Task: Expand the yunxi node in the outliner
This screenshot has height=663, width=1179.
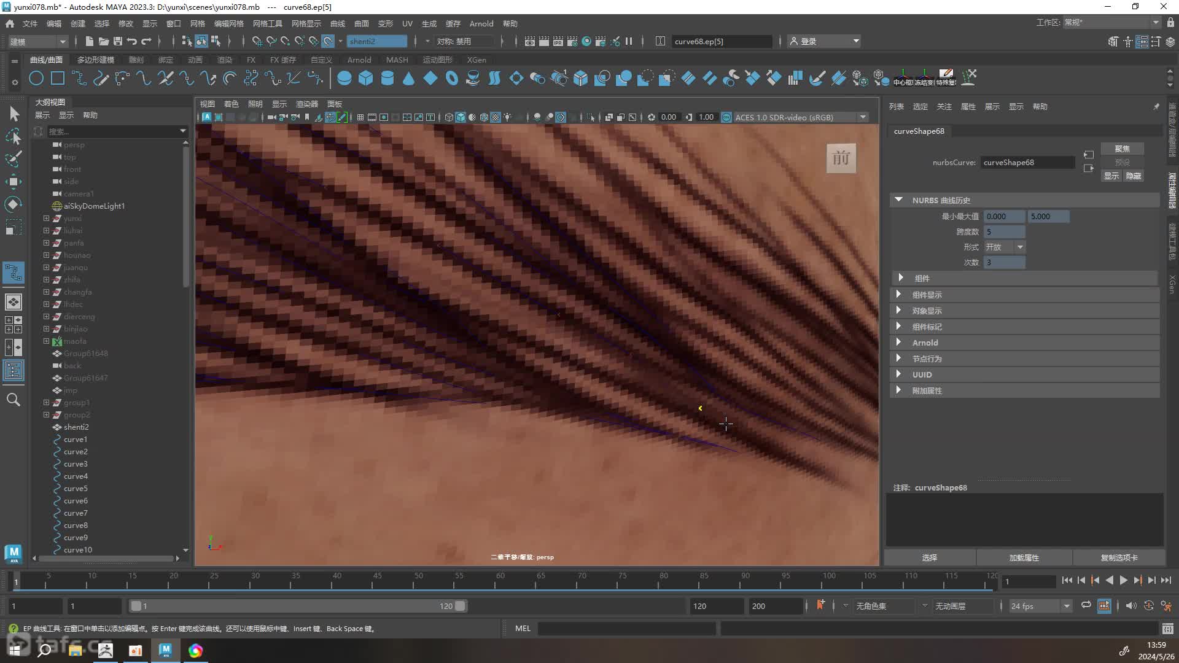Action: pos(46,218)
